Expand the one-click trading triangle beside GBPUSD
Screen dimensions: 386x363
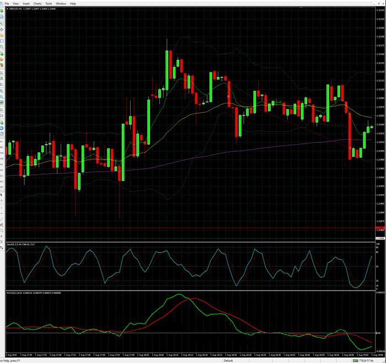(7, 9)
